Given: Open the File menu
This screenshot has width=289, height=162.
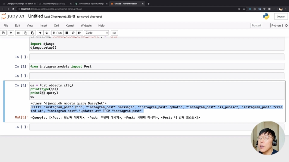Looking at the screenshot, I should [6, 25].
